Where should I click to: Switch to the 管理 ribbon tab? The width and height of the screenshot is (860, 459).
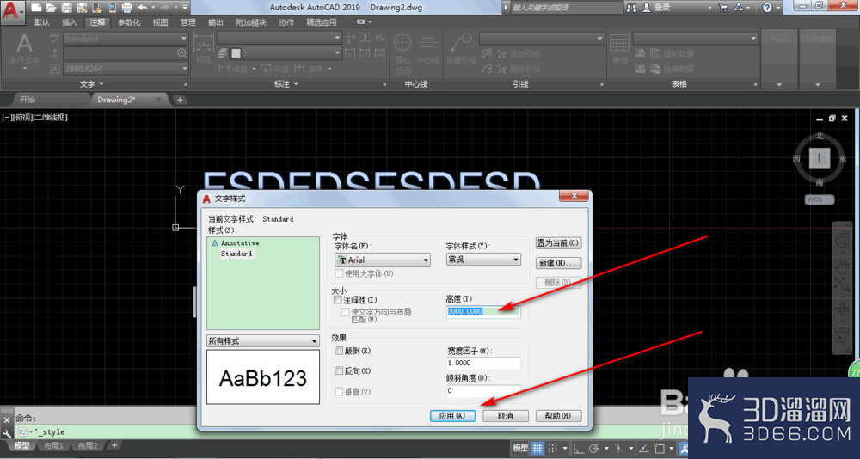[x=188, y=22]
